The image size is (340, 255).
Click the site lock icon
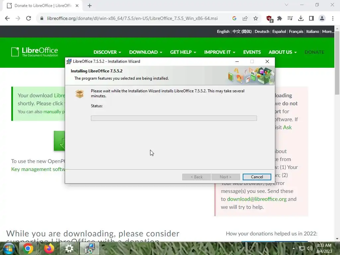(x=42, y=19)
